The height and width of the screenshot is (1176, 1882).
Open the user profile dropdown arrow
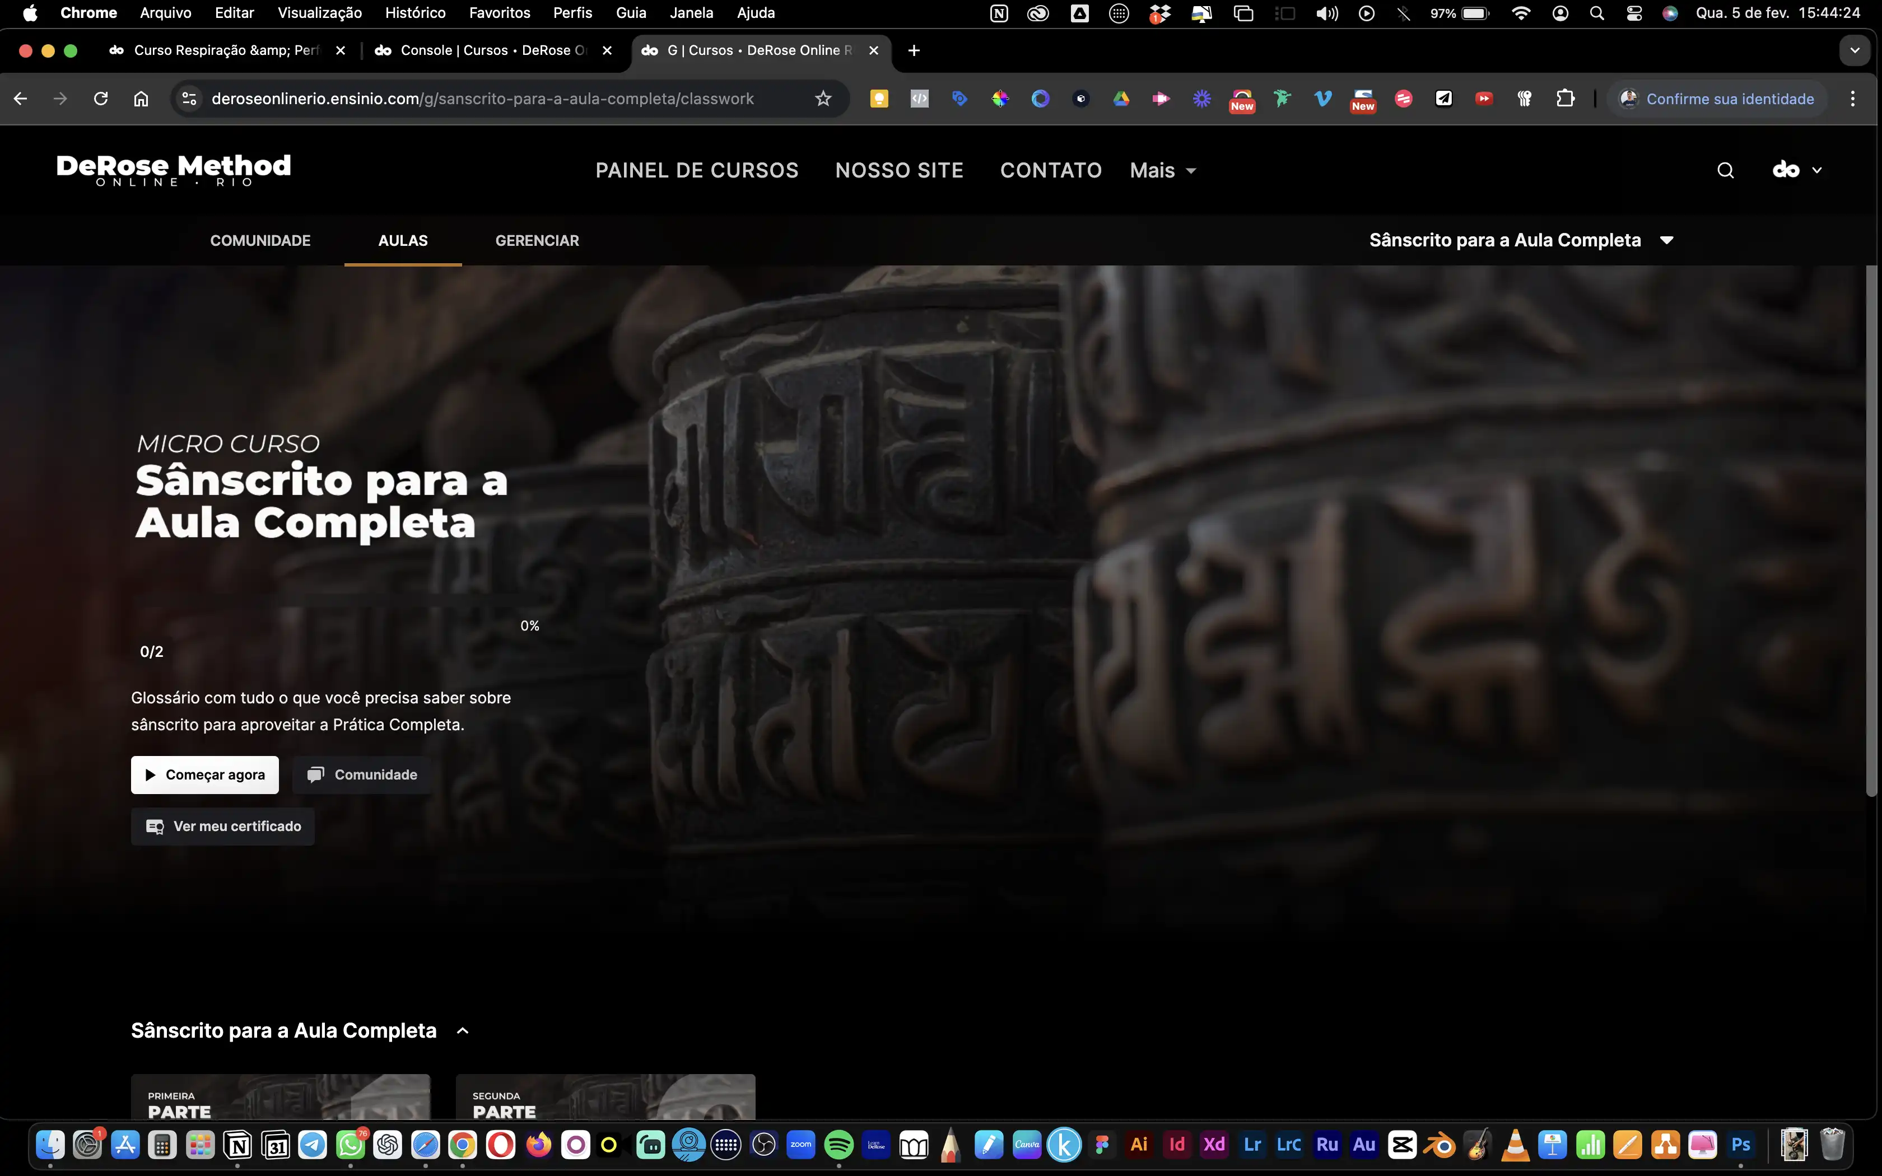(1816, 170)
